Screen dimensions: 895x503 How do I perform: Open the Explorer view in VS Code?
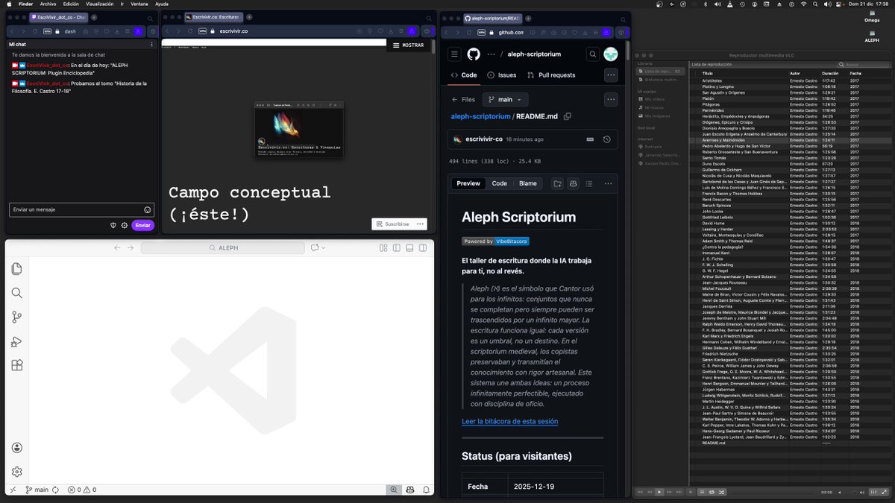click(16, 268)
